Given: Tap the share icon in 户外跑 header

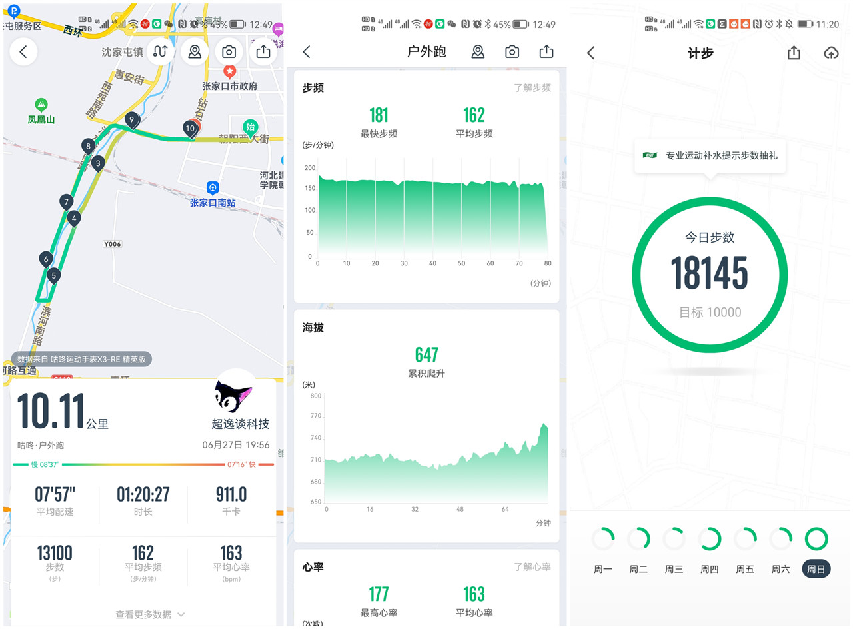Looking at the screenshot, I should click(x=546, y=52).
